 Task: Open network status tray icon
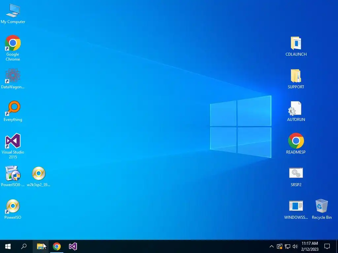point(287,246)
